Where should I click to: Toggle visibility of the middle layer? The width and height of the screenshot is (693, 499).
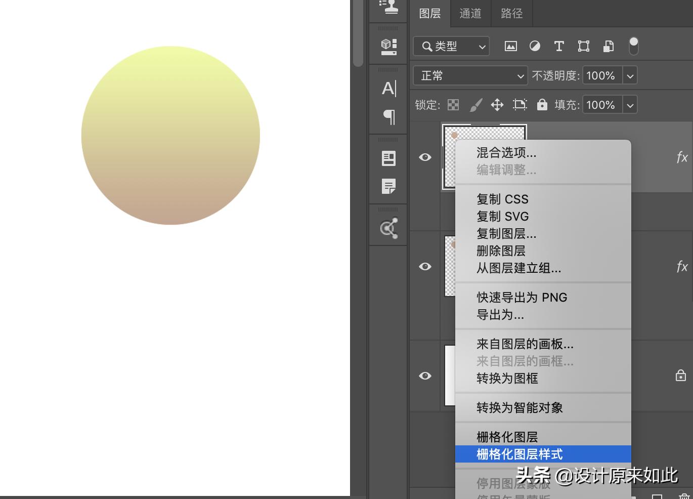[425, 267]
